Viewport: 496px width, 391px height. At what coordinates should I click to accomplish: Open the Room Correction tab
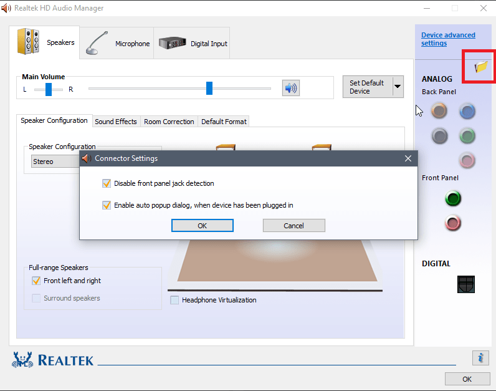(x=169, y=122)
